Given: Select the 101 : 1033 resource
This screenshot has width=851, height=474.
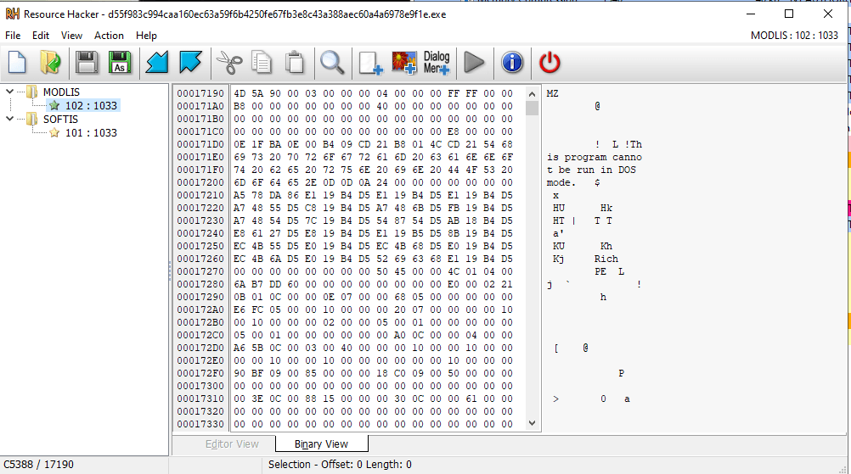Looking at the screenshot, I should 91,133.
